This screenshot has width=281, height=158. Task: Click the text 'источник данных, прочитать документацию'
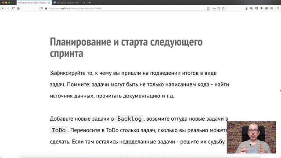pyautogui.click(x=105, y=96)
